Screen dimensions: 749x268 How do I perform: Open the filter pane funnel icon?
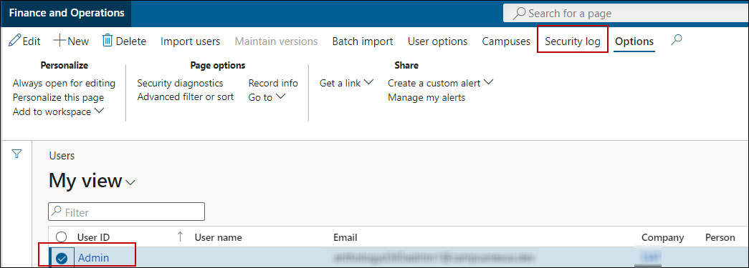[16, 154]
